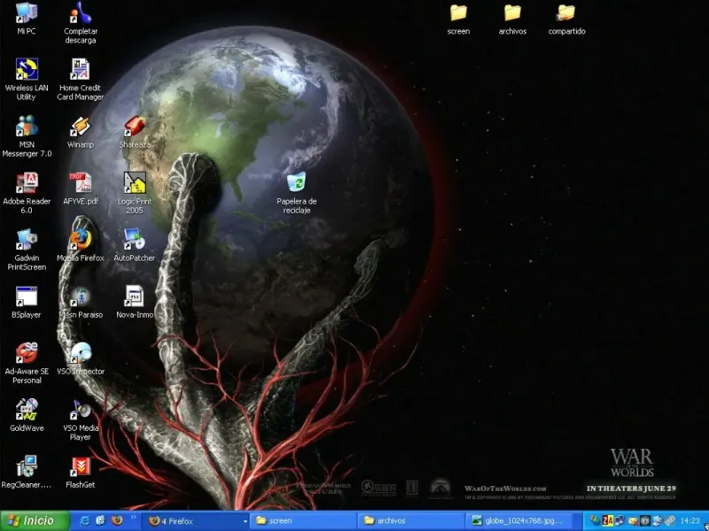The image size is (709, 531).
Task: Launch Firefox from Quick Launch bar
Action: click(x=117, y=520)
